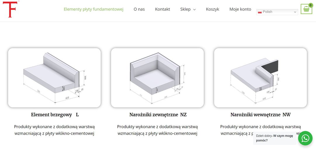Go to Elementy płyty fundamentowej page
Screen dimensions: 316x149
(94, 9)
